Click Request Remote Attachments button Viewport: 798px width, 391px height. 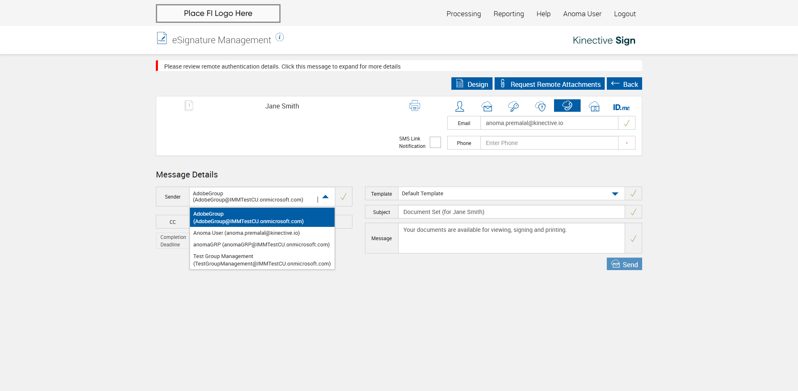pos(549,84)
